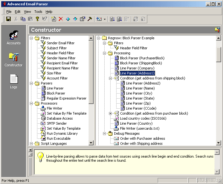
Task: Click the Copy icon in the toolbar
Action: pos(23,19)
